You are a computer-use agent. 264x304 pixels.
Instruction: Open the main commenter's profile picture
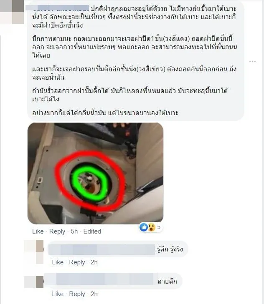tap(12, 12)
